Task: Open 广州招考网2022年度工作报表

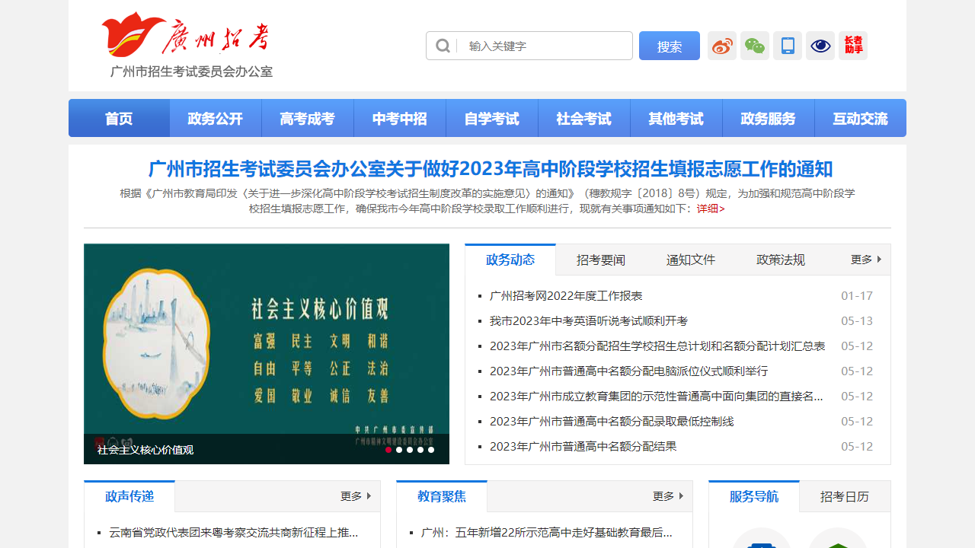Action: [566, 296]
